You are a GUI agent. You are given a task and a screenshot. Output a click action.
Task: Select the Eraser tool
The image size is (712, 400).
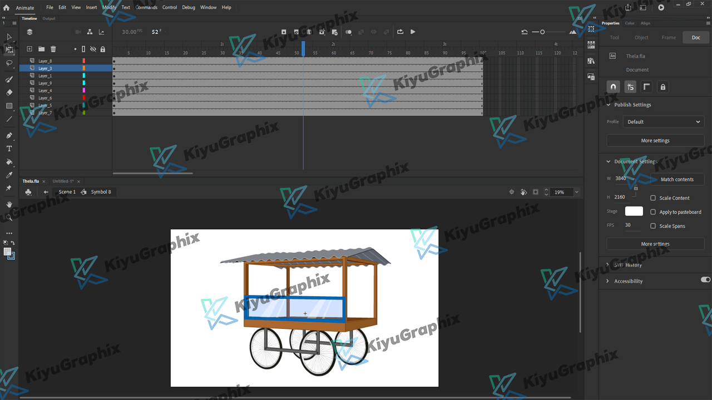(9, 93)
